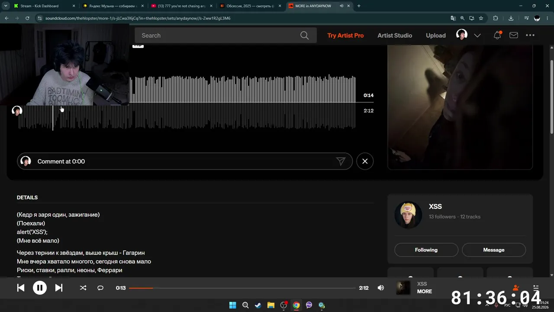Open the tab search dropdown

6,6
